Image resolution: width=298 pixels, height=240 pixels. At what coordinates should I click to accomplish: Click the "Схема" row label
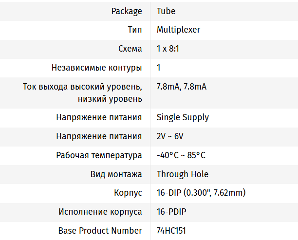(x=130, y=49)
